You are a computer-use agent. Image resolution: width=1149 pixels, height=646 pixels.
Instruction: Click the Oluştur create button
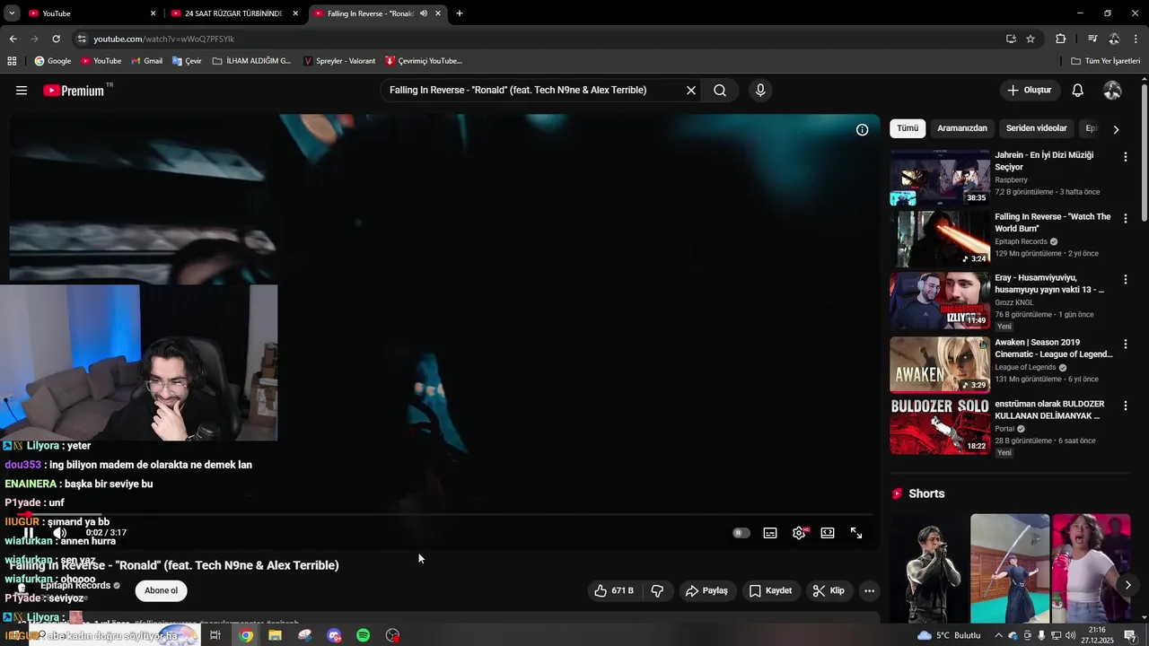[1030, 91]
